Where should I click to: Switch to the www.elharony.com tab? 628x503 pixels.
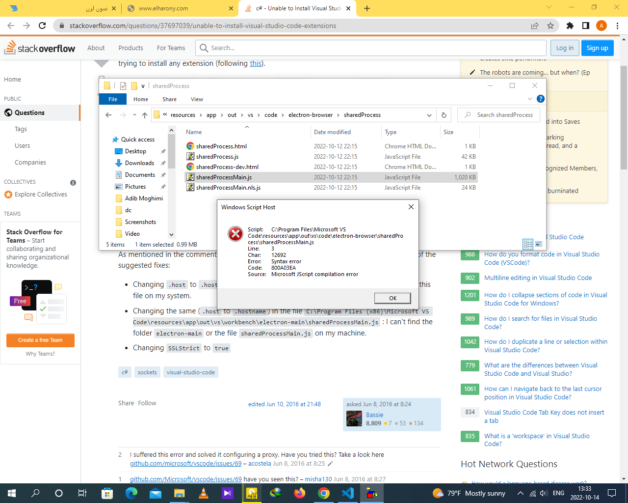click(x=180, y=8)
